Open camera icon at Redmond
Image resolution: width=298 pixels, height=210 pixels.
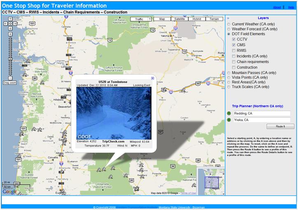coord(142,176)
